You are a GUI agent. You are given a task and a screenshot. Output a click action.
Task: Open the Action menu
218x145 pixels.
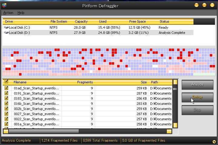tap(8, 13)
